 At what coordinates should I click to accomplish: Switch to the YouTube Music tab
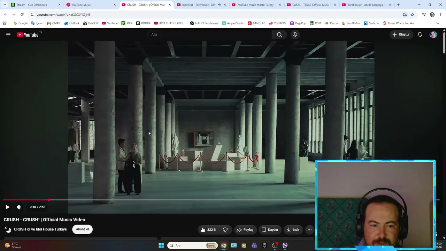(91, 5)
